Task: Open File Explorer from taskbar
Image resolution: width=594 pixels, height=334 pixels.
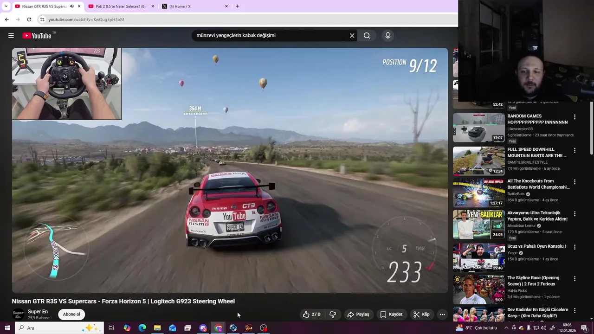Action: tap(157, 328)
